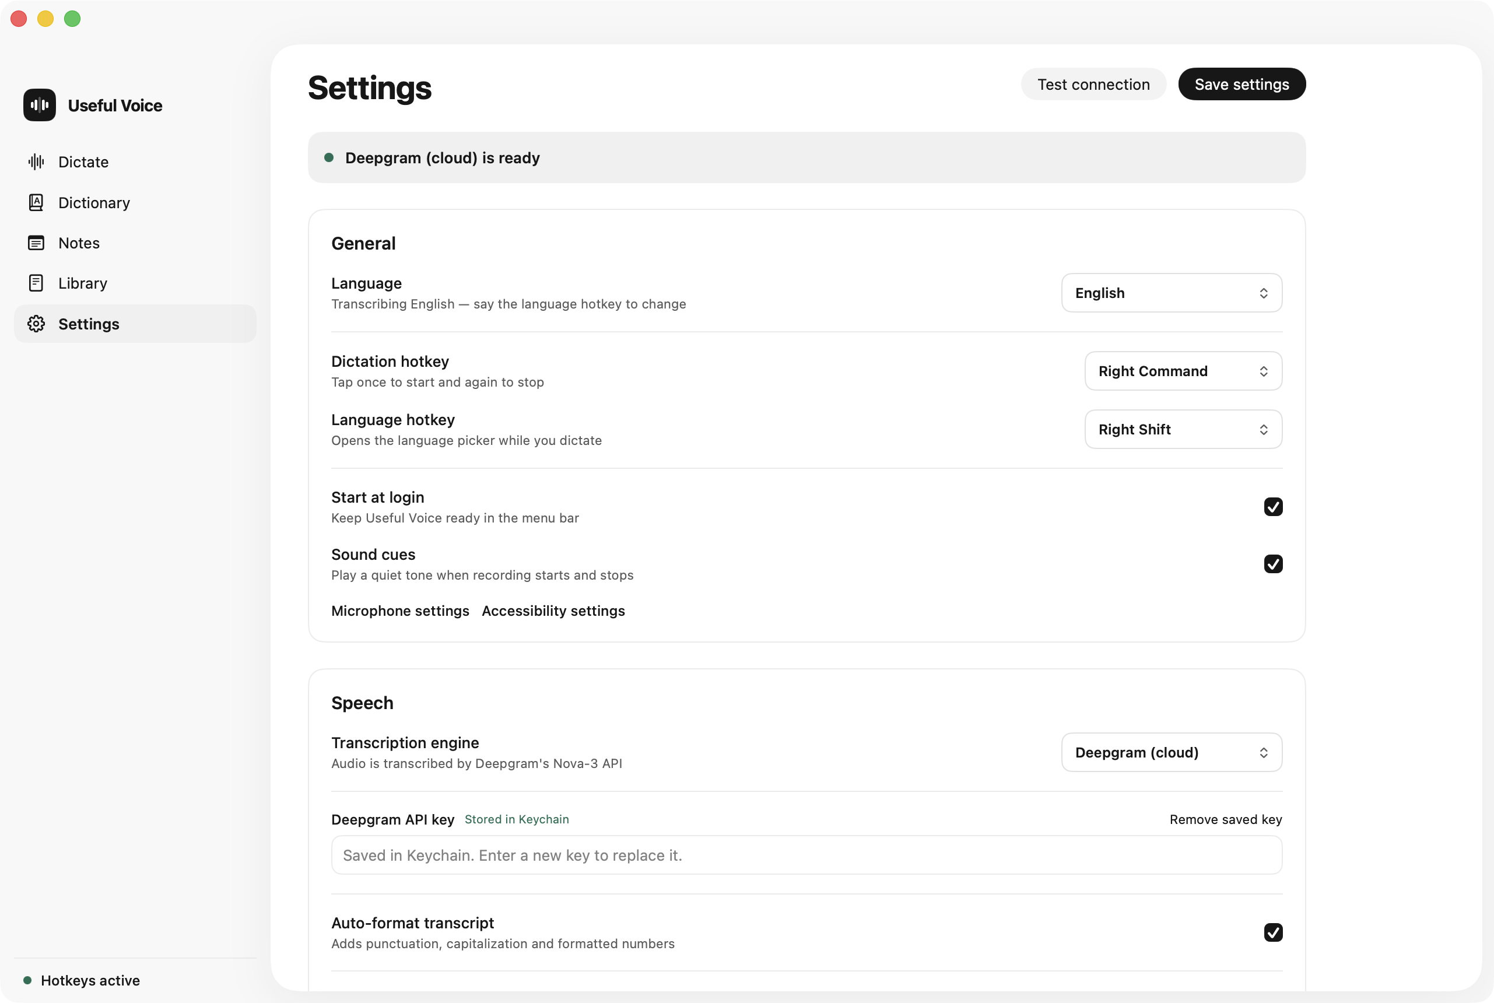Click the Speech section heading
1494x1003 pixels.
click(362, 703)
